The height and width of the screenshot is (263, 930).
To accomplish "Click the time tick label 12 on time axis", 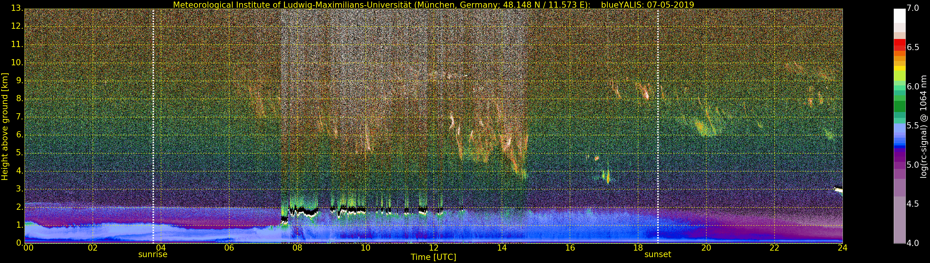I will [434, 248].
